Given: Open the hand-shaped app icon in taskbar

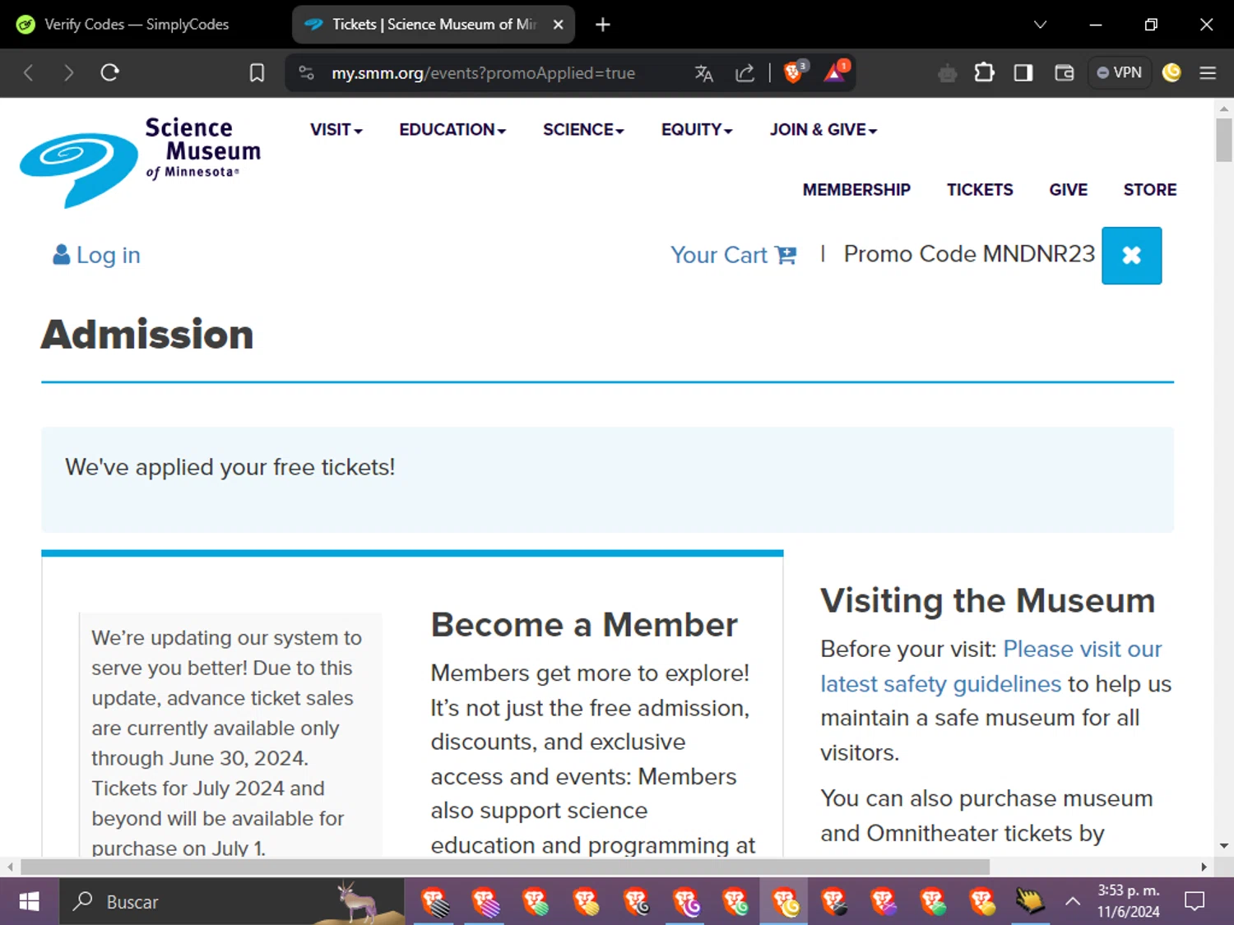Looking at the screenshot, I should (x=1030, y=902).
